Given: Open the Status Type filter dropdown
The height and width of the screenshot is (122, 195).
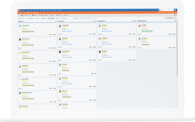Looking at the screenshot, I should pyautogui.click(x=51, y=18).
